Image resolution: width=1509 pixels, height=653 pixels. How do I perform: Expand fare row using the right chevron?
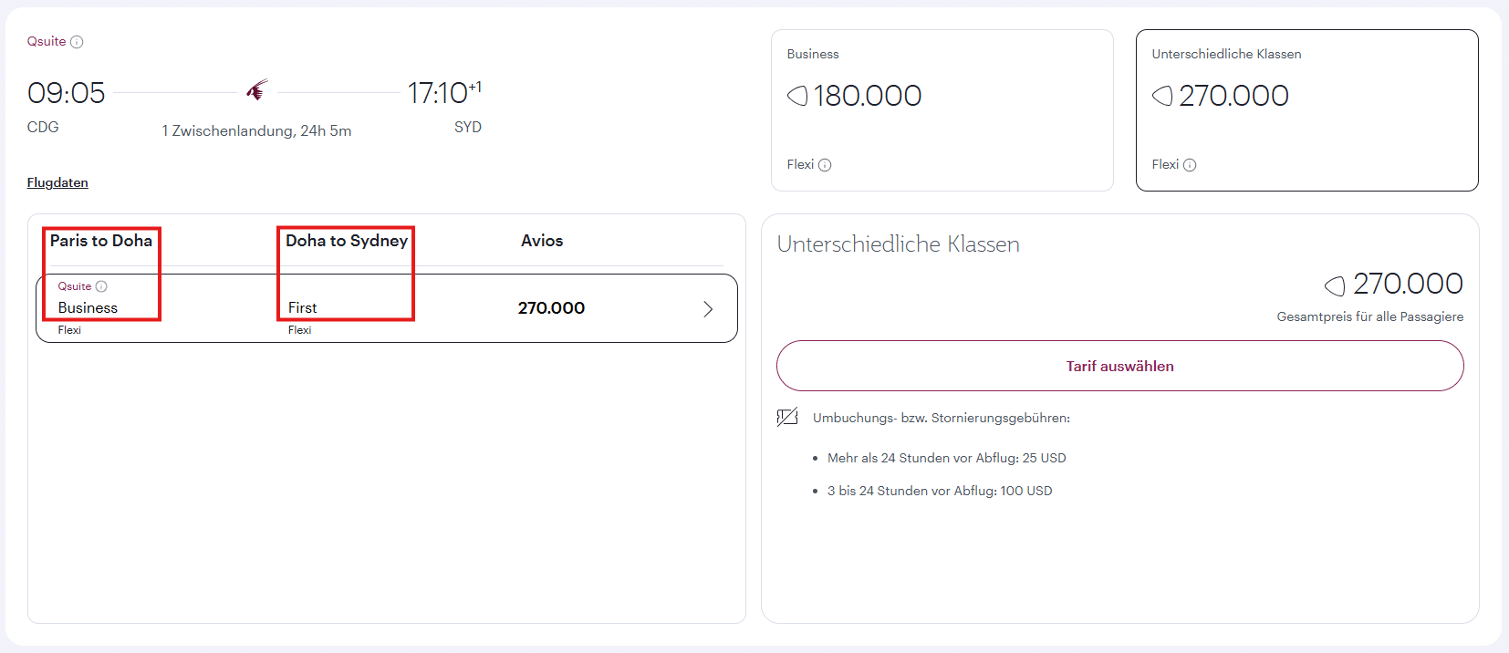[708, 309]
